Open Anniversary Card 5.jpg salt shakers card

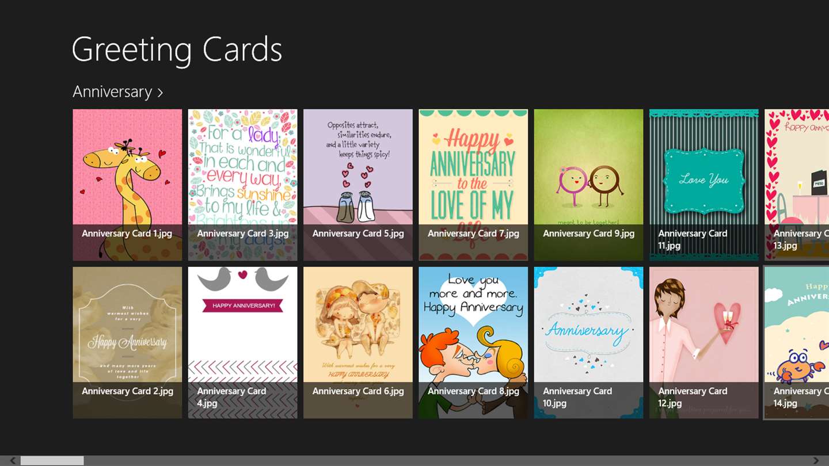[x=358, y=185]
